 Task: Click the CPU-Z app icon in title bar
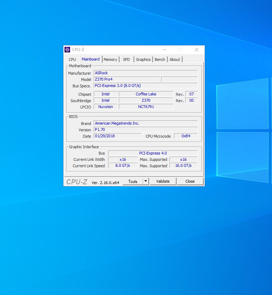(67, 50)
